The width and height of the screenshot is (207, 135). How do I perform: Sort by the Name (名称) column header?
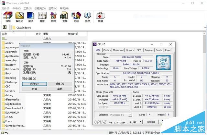point(13,34)
